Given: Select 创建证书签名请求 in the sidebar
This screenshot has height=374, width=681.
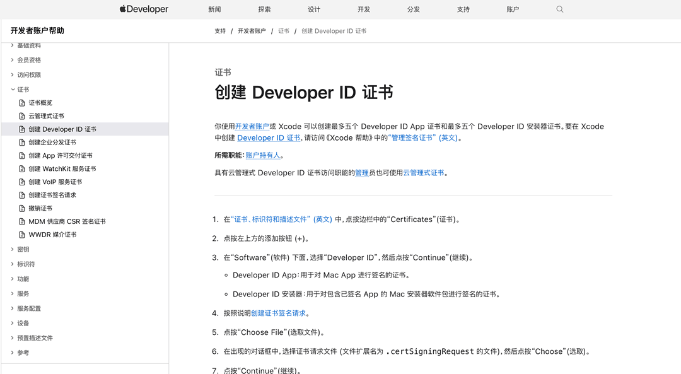Looking at the screenshot, I should pyautogui.click(x=52, y=195).
